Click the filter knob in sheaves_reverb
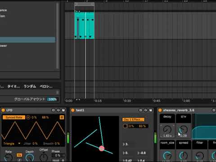 (200, 156)
